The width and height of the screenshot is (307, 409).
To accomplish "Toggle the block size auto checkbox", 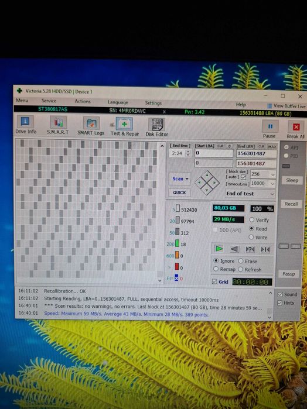I will [244, 177].
